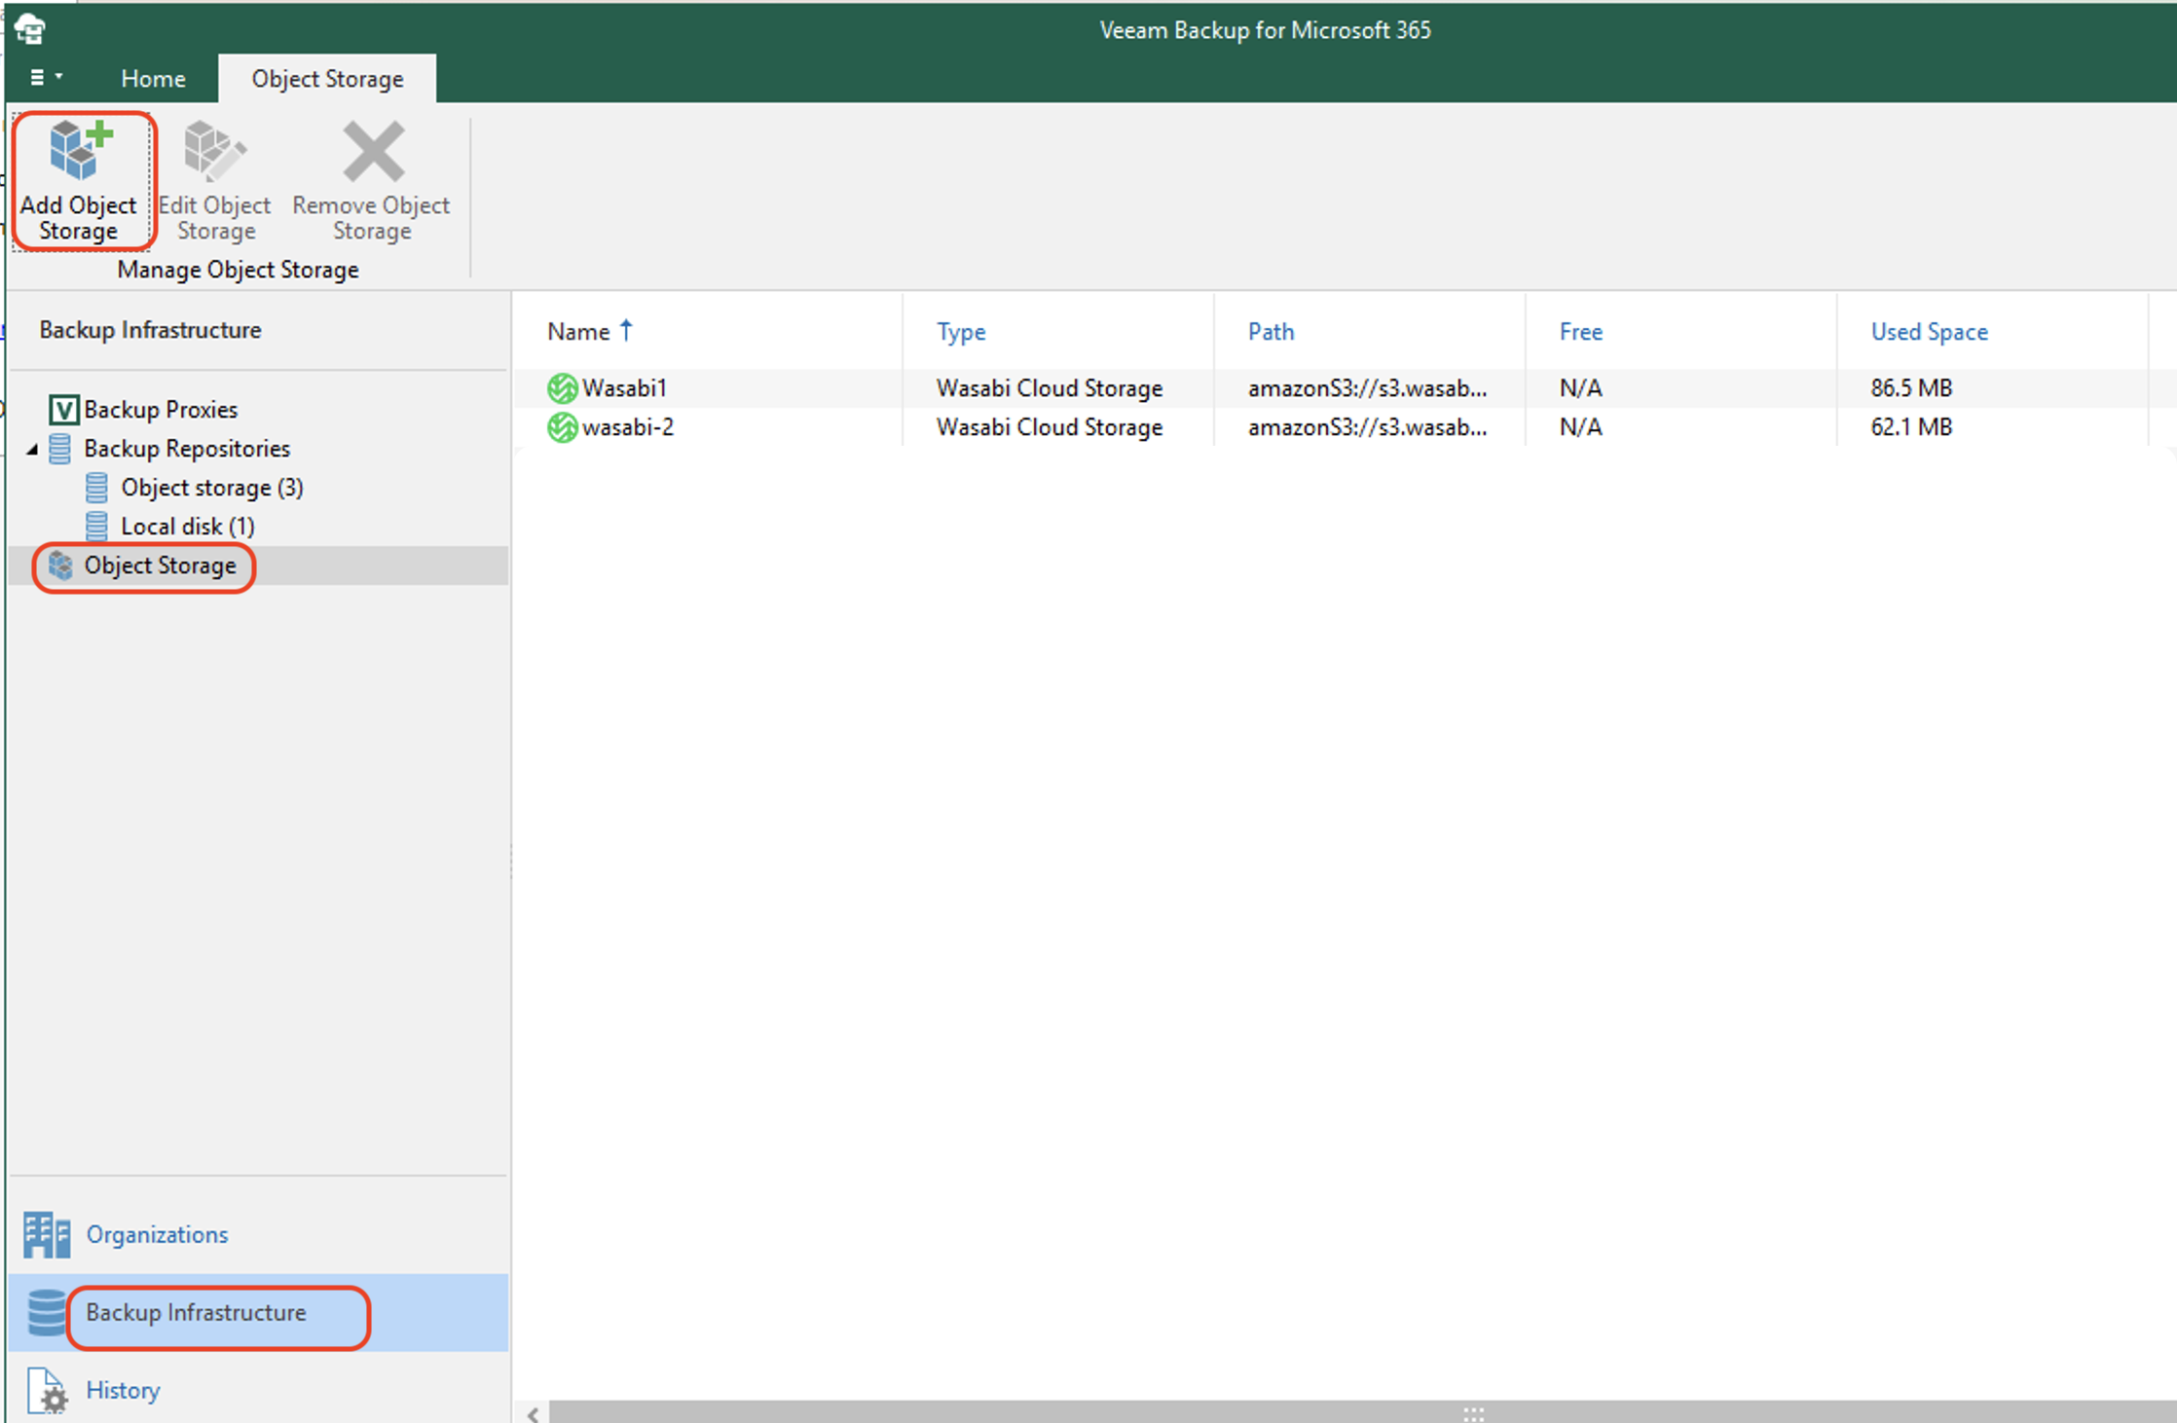Select the Object Storage ribbon tab
The height and width of the screenshot is (1423, 2177).
327,79
